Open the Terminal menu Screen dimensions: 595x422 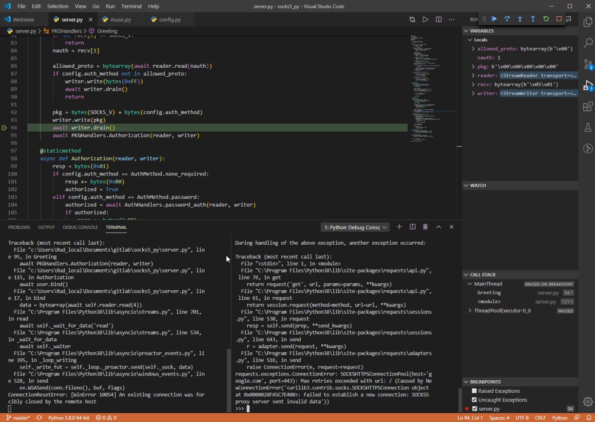coord(132,6)
